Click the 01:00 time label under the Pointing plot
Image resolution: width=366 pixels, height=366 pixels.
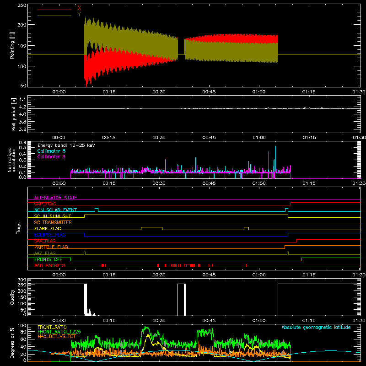259,92
